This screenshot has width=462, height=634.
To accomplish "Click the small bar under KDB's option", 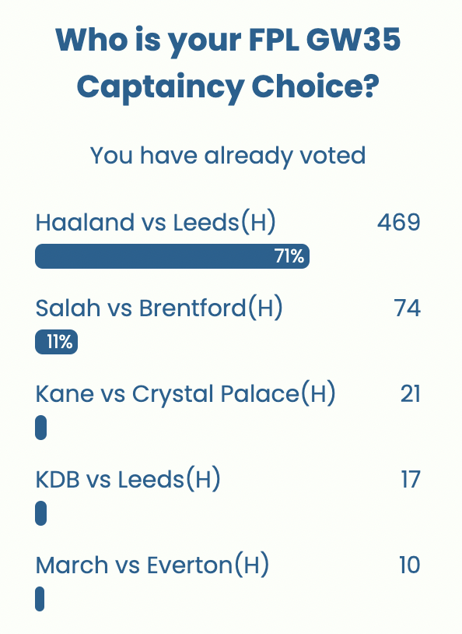I will [x=40, y=513].
